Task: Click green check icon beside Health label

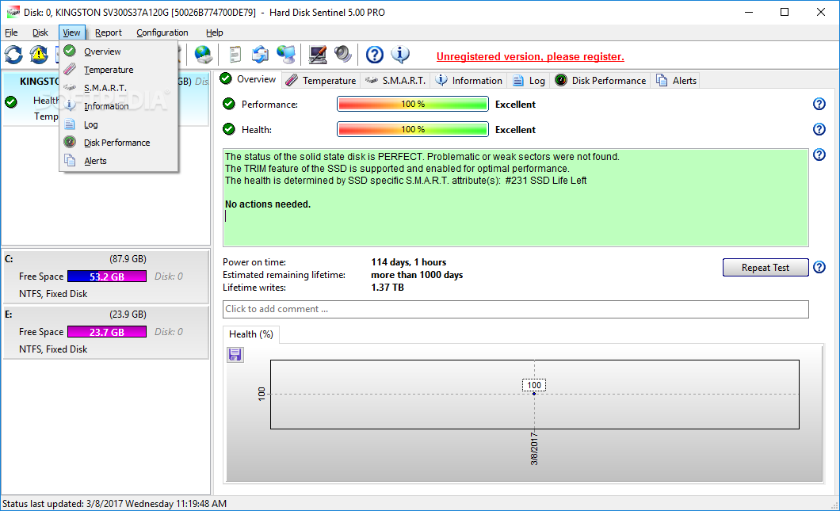Action: (x=229, y=128)
